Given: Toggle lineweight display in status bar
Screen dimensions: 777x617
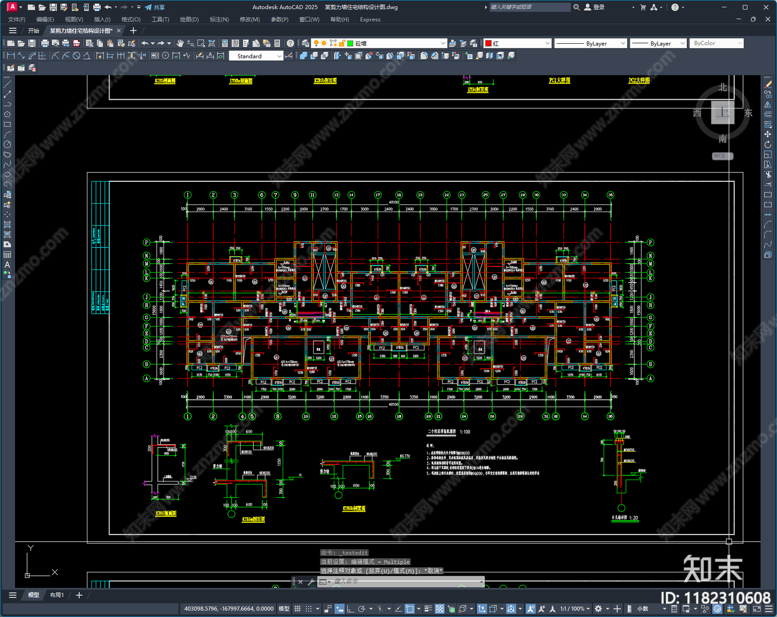Looking at the screenshot, I should coord(428,609).
